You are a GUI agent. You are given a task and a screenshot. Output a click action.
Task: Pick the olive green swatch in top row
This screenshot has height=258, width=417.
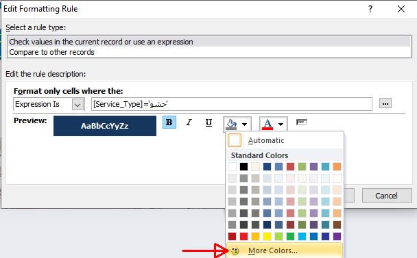tap(302, 167)
